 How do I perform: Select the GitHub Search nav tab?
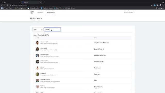point(51,12)
